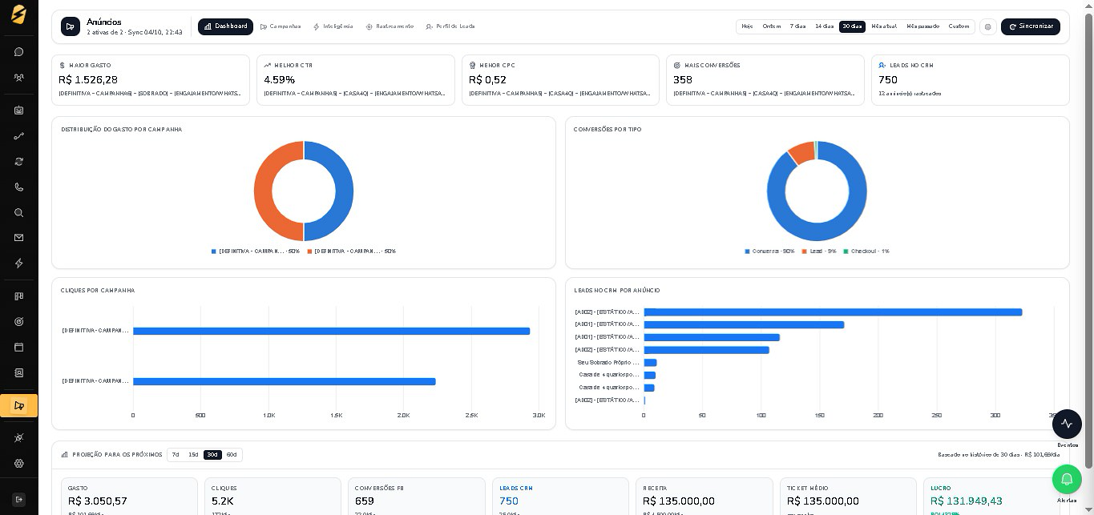The height and width of the screenshot is (515, 1094).
Task: Select the Custom date range
Action: [x=959, y=26]
